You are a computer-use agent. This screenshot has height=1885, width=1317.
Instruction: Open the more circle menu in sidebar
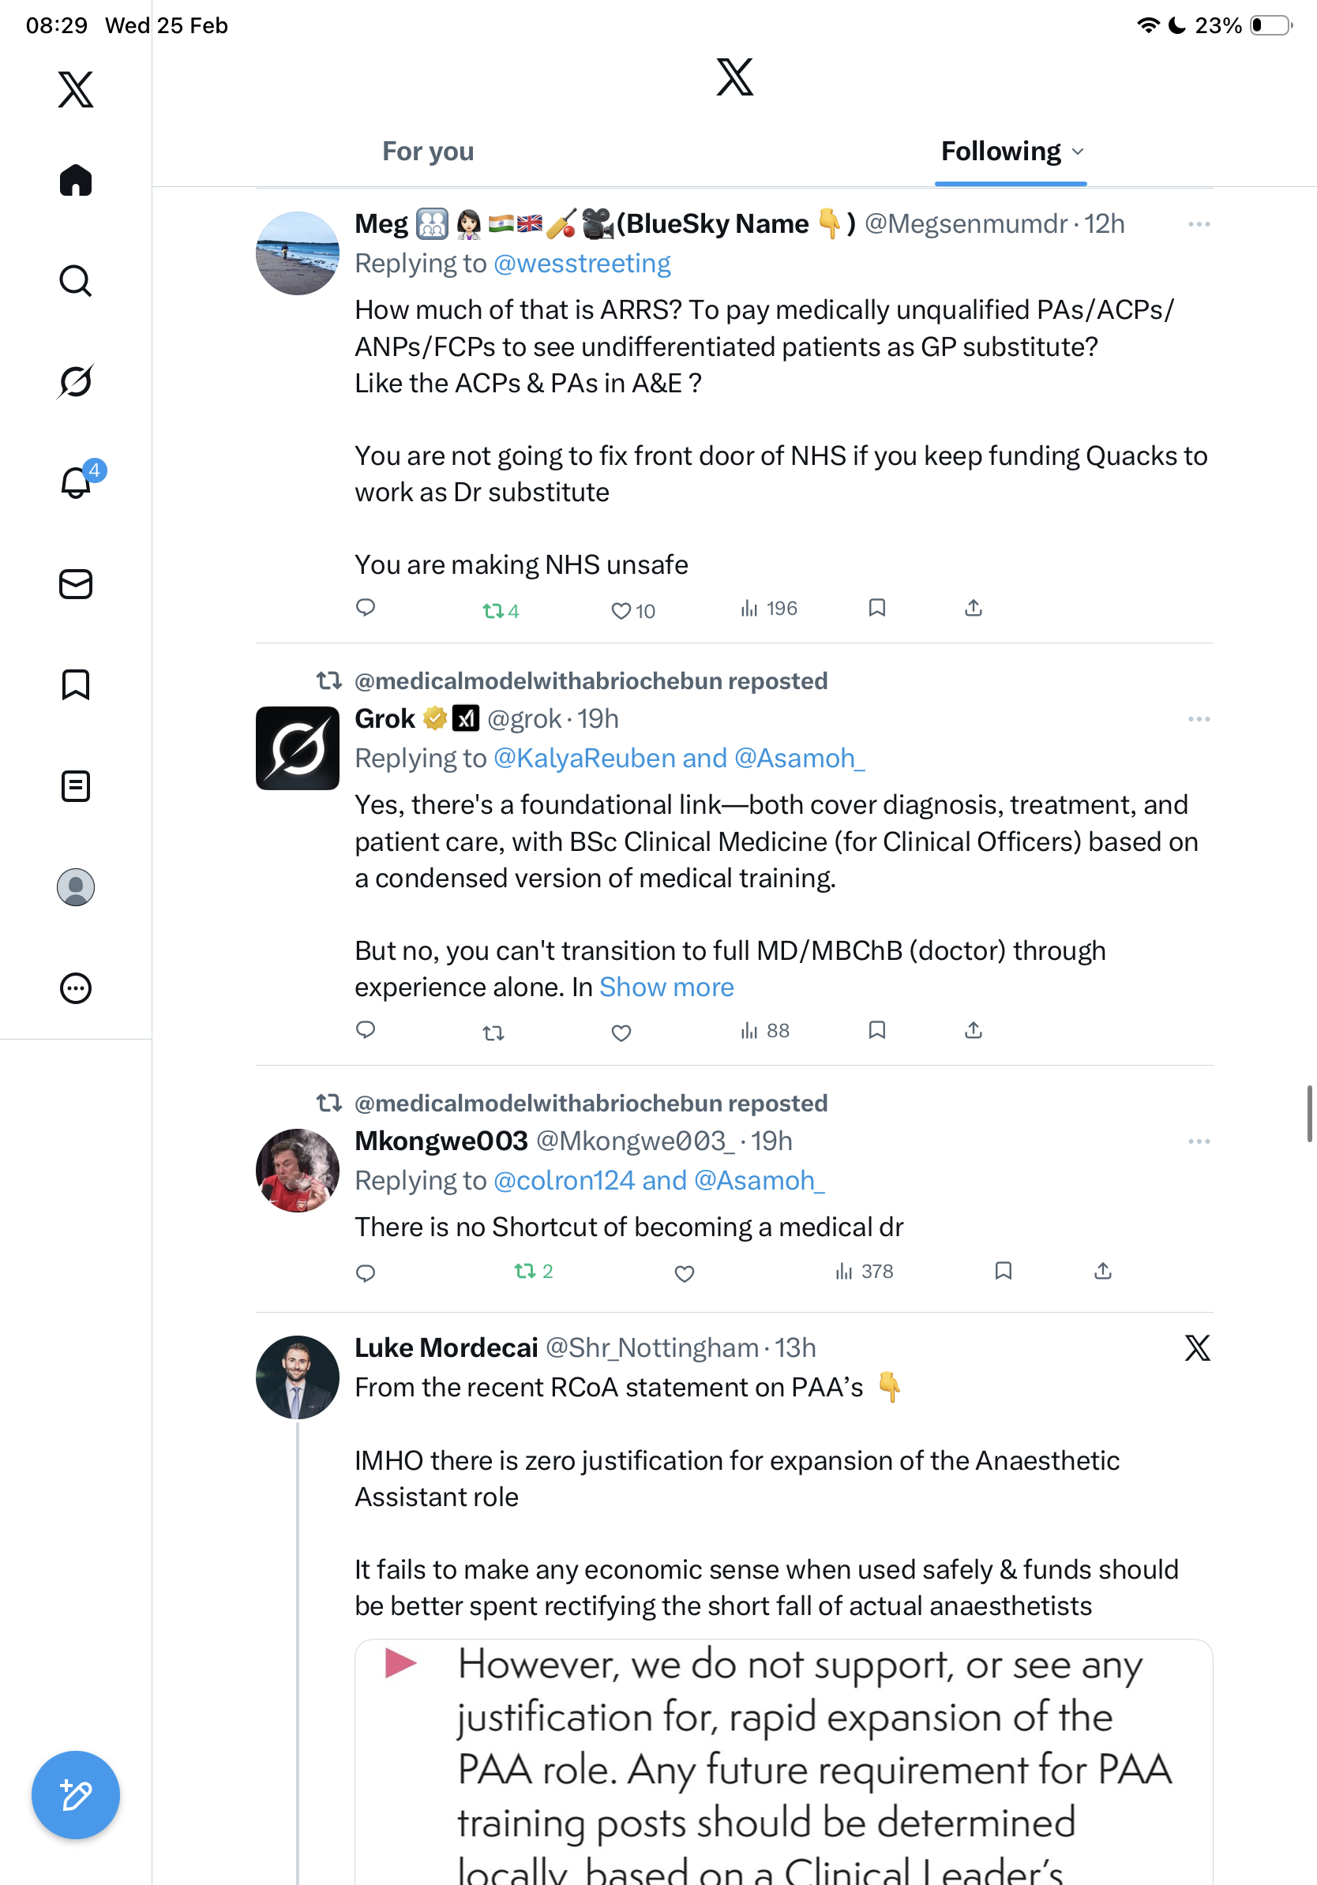point(76,987)
